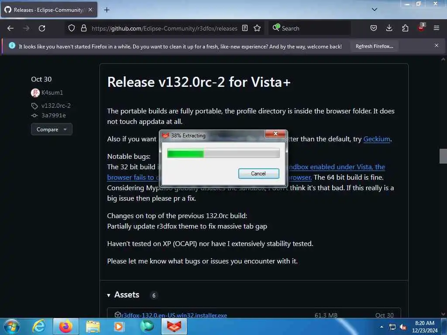Image resolution: width=447 pixels, height=335 pixels.
Task: Open the tracking protection shield icon
Action: click(72, 28)
